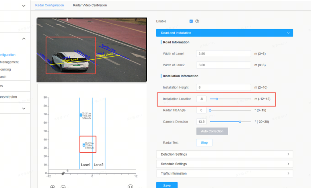Screen dimensions: 311x188
Task: Expand the Schedule Settings section
Action: click(x=225, y=164)
